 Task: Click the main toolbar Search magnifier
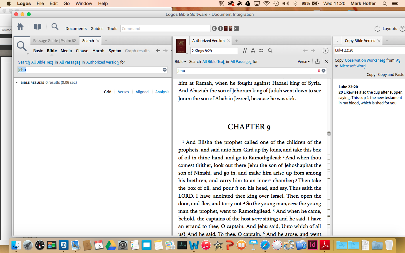pyautogui.click(x=55, y=27)
